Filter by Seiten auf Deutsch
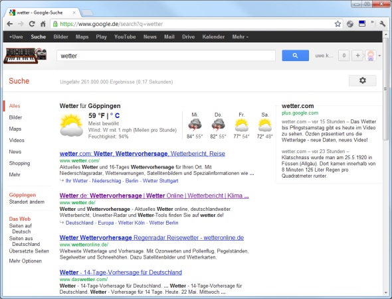Screen dimensions: 392x299 [x=20, y=229]
